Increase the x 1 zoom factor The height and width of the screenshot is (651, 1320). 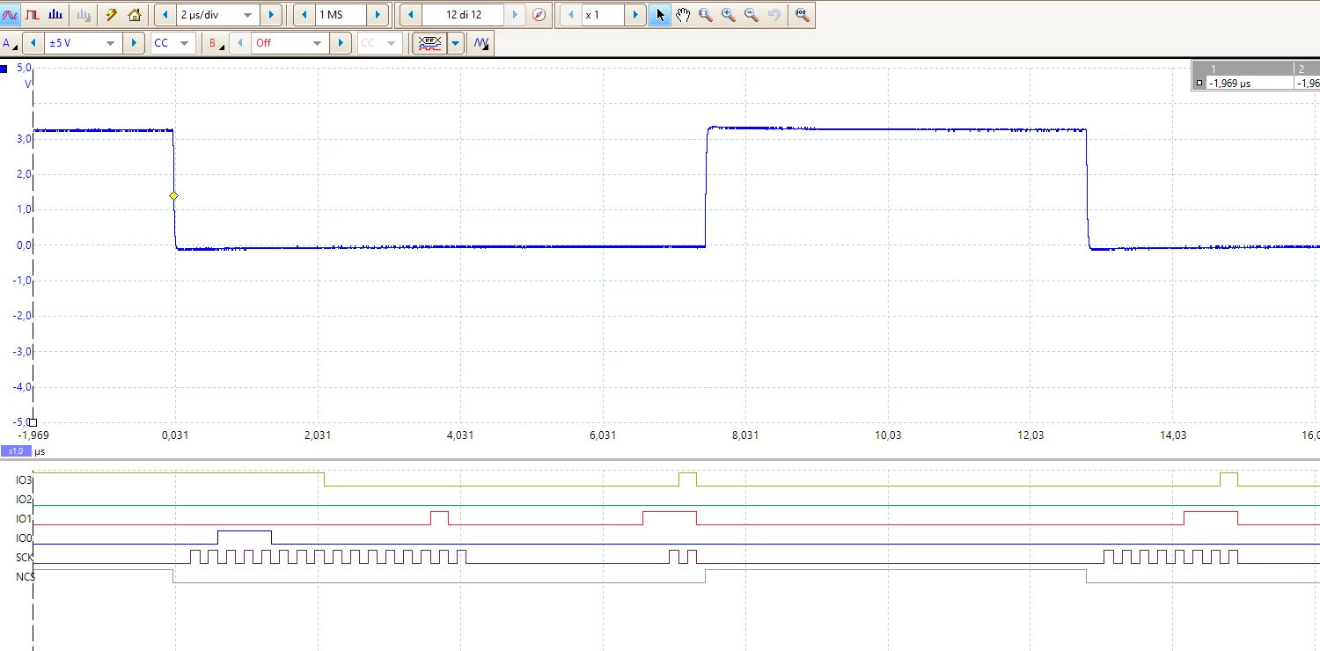(635, 15)
